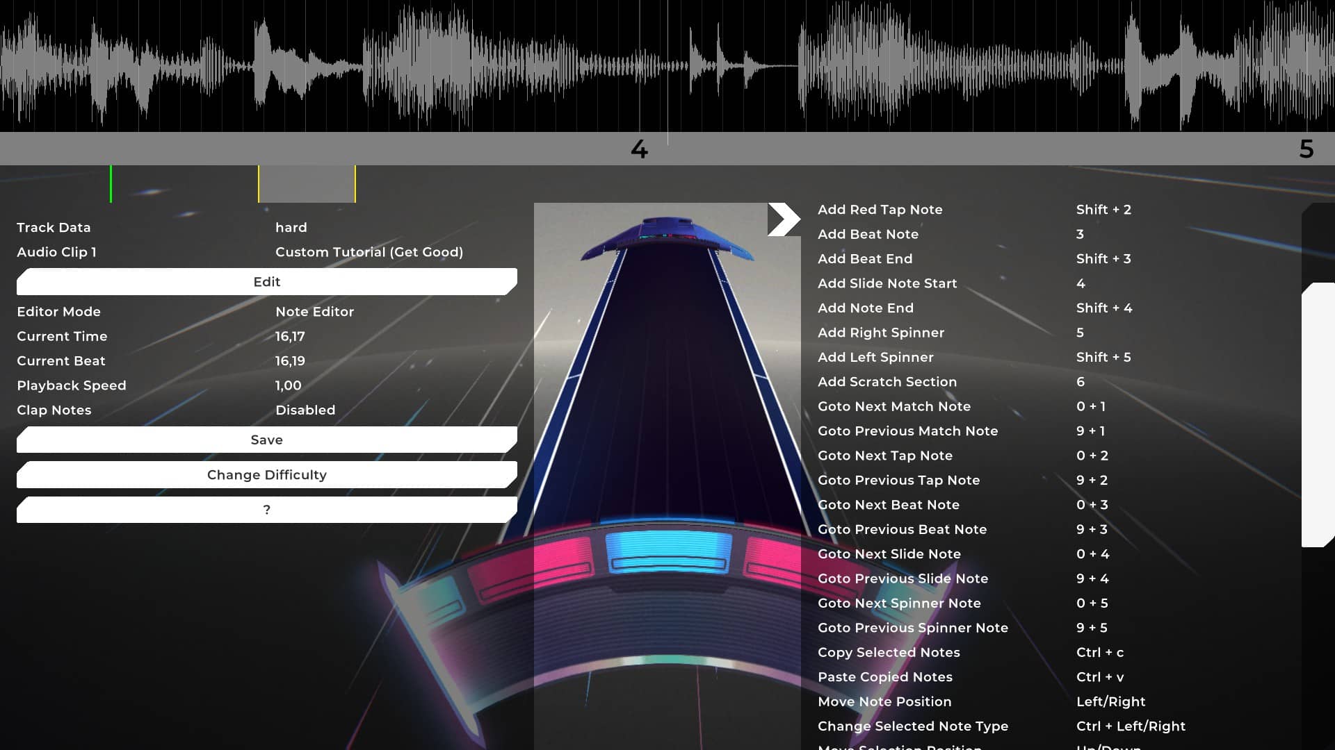Select 'Add Red Tap Note' entry

[880, 210]
